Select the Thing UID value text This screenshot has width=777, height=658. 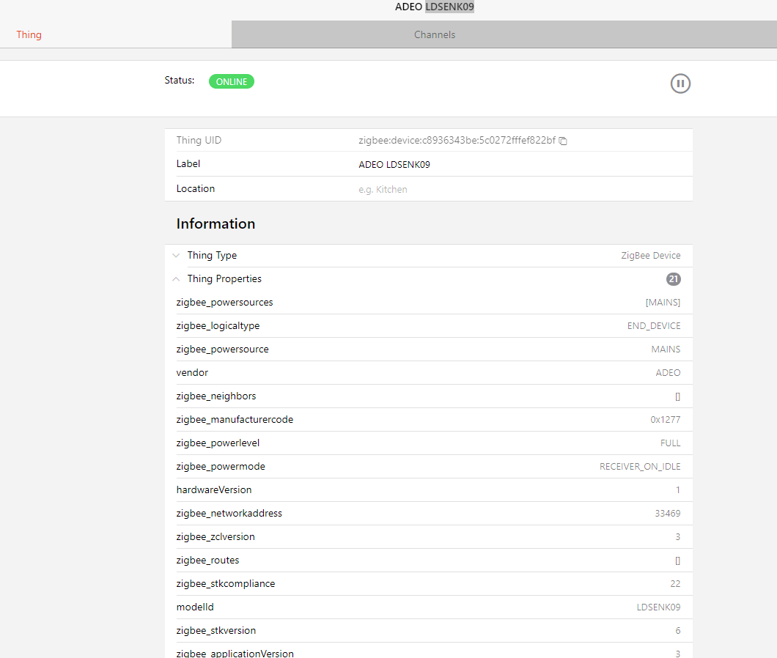457,140
